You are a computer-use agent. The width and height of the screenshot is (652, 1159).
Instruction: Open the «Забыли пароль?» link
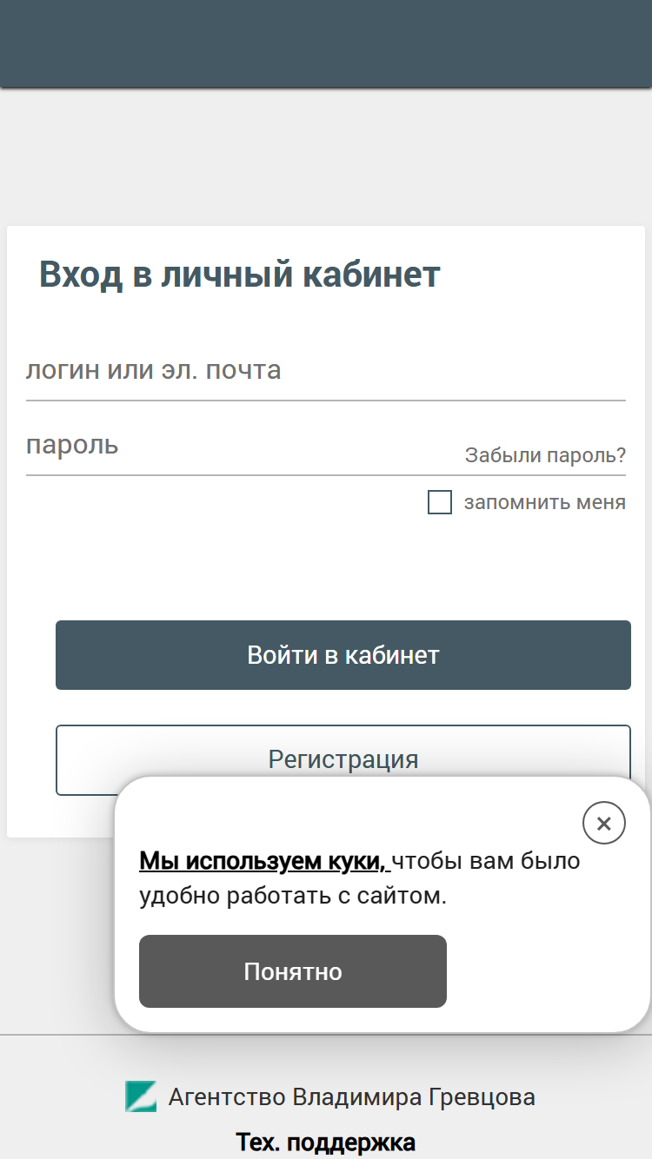545,455
